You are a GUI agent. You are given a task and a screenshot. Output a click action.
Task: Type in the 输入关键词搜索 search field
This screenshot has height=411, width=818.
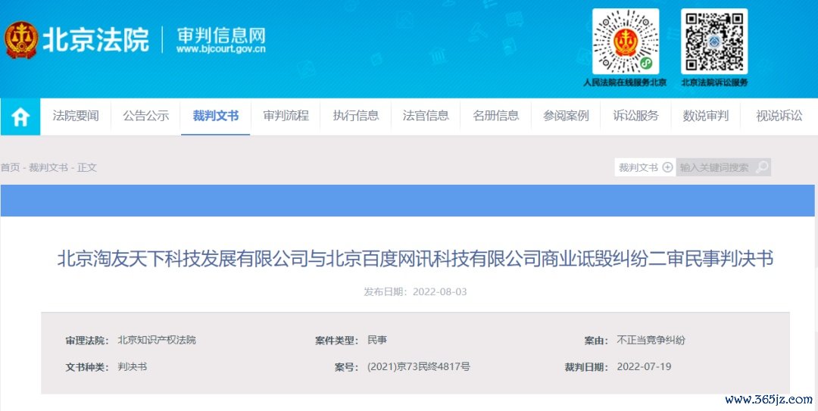[x=714, y=167]
